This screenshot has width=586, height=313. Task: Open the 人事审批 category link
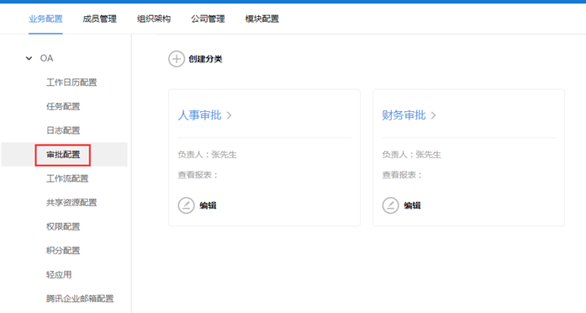(x=199, y=115)
